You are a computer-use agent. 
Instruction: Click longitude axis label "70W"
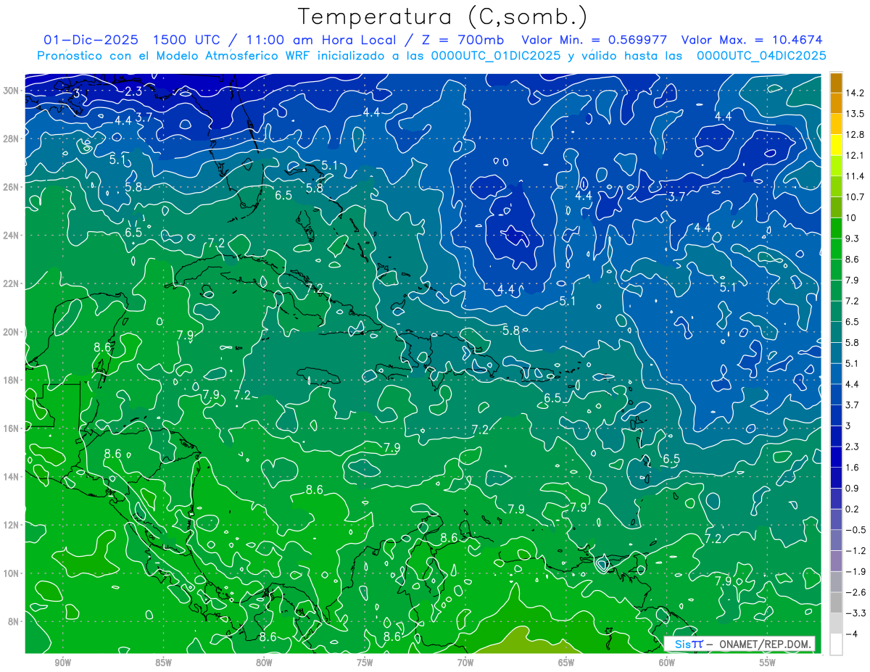(x=465, y=663)
